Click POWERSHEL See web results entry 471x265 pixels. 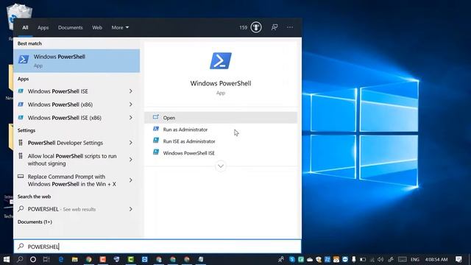[x=62, y=209]
